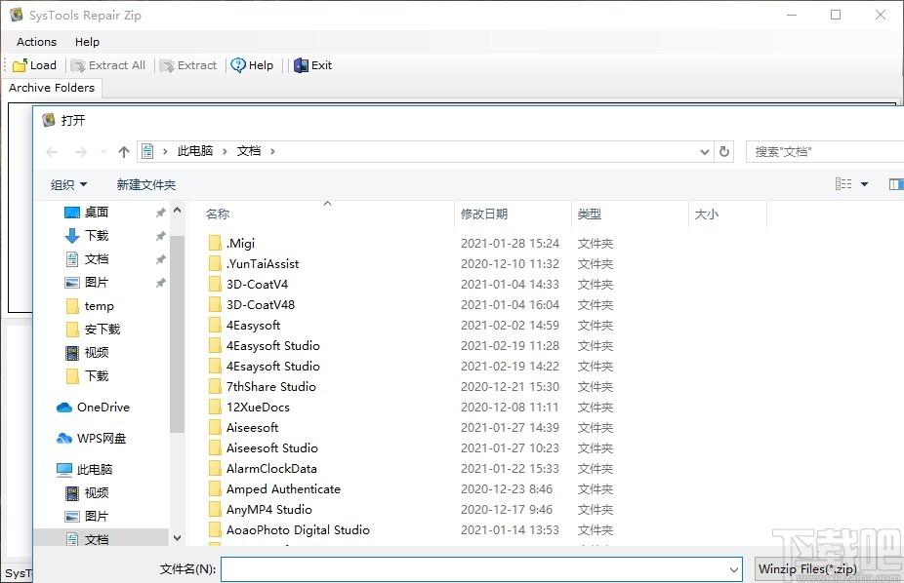Go back in the open dialog

[x=52, y=152]
